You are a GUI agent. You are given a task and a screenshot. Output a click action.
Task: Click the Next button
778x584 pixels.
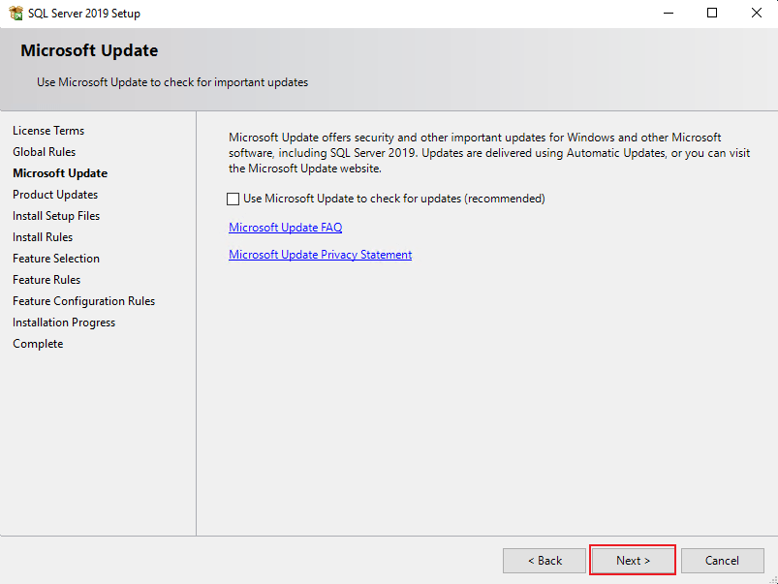tap(632, 560)
